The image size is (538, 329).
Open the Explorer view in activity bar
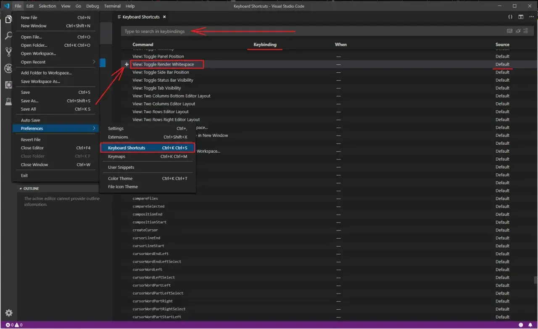click(8, 19)
